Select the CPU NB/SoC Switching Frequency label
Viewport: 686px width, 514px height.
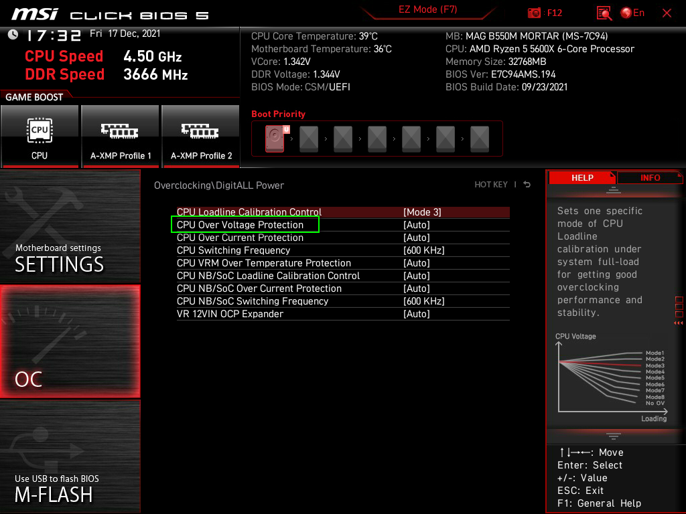coord(253,301)
